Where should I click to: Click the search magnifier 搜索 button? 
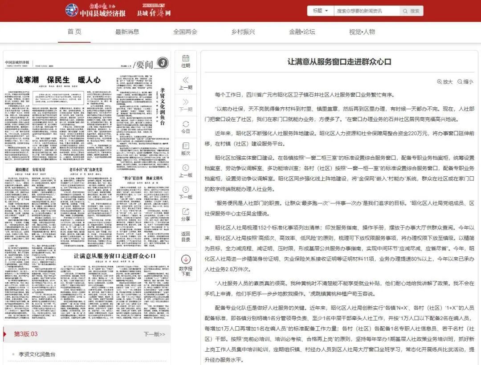412,11
